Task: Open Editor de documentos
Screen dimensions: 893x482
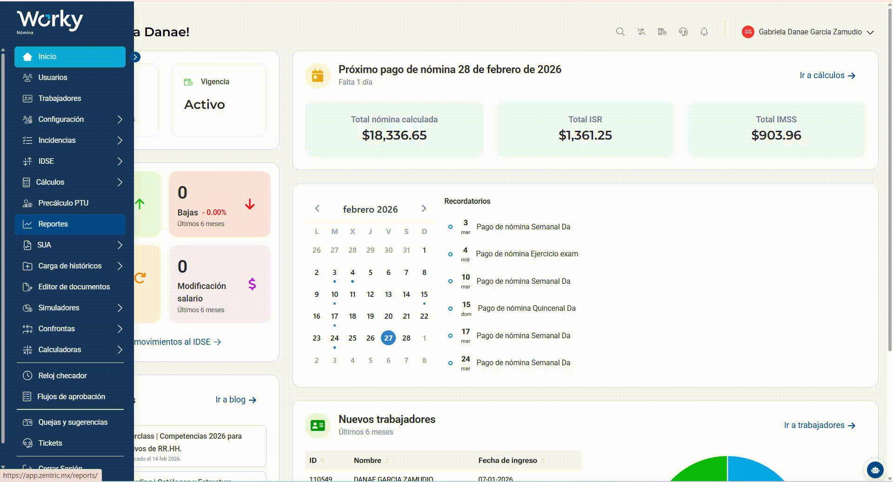Action: (70, 287)
